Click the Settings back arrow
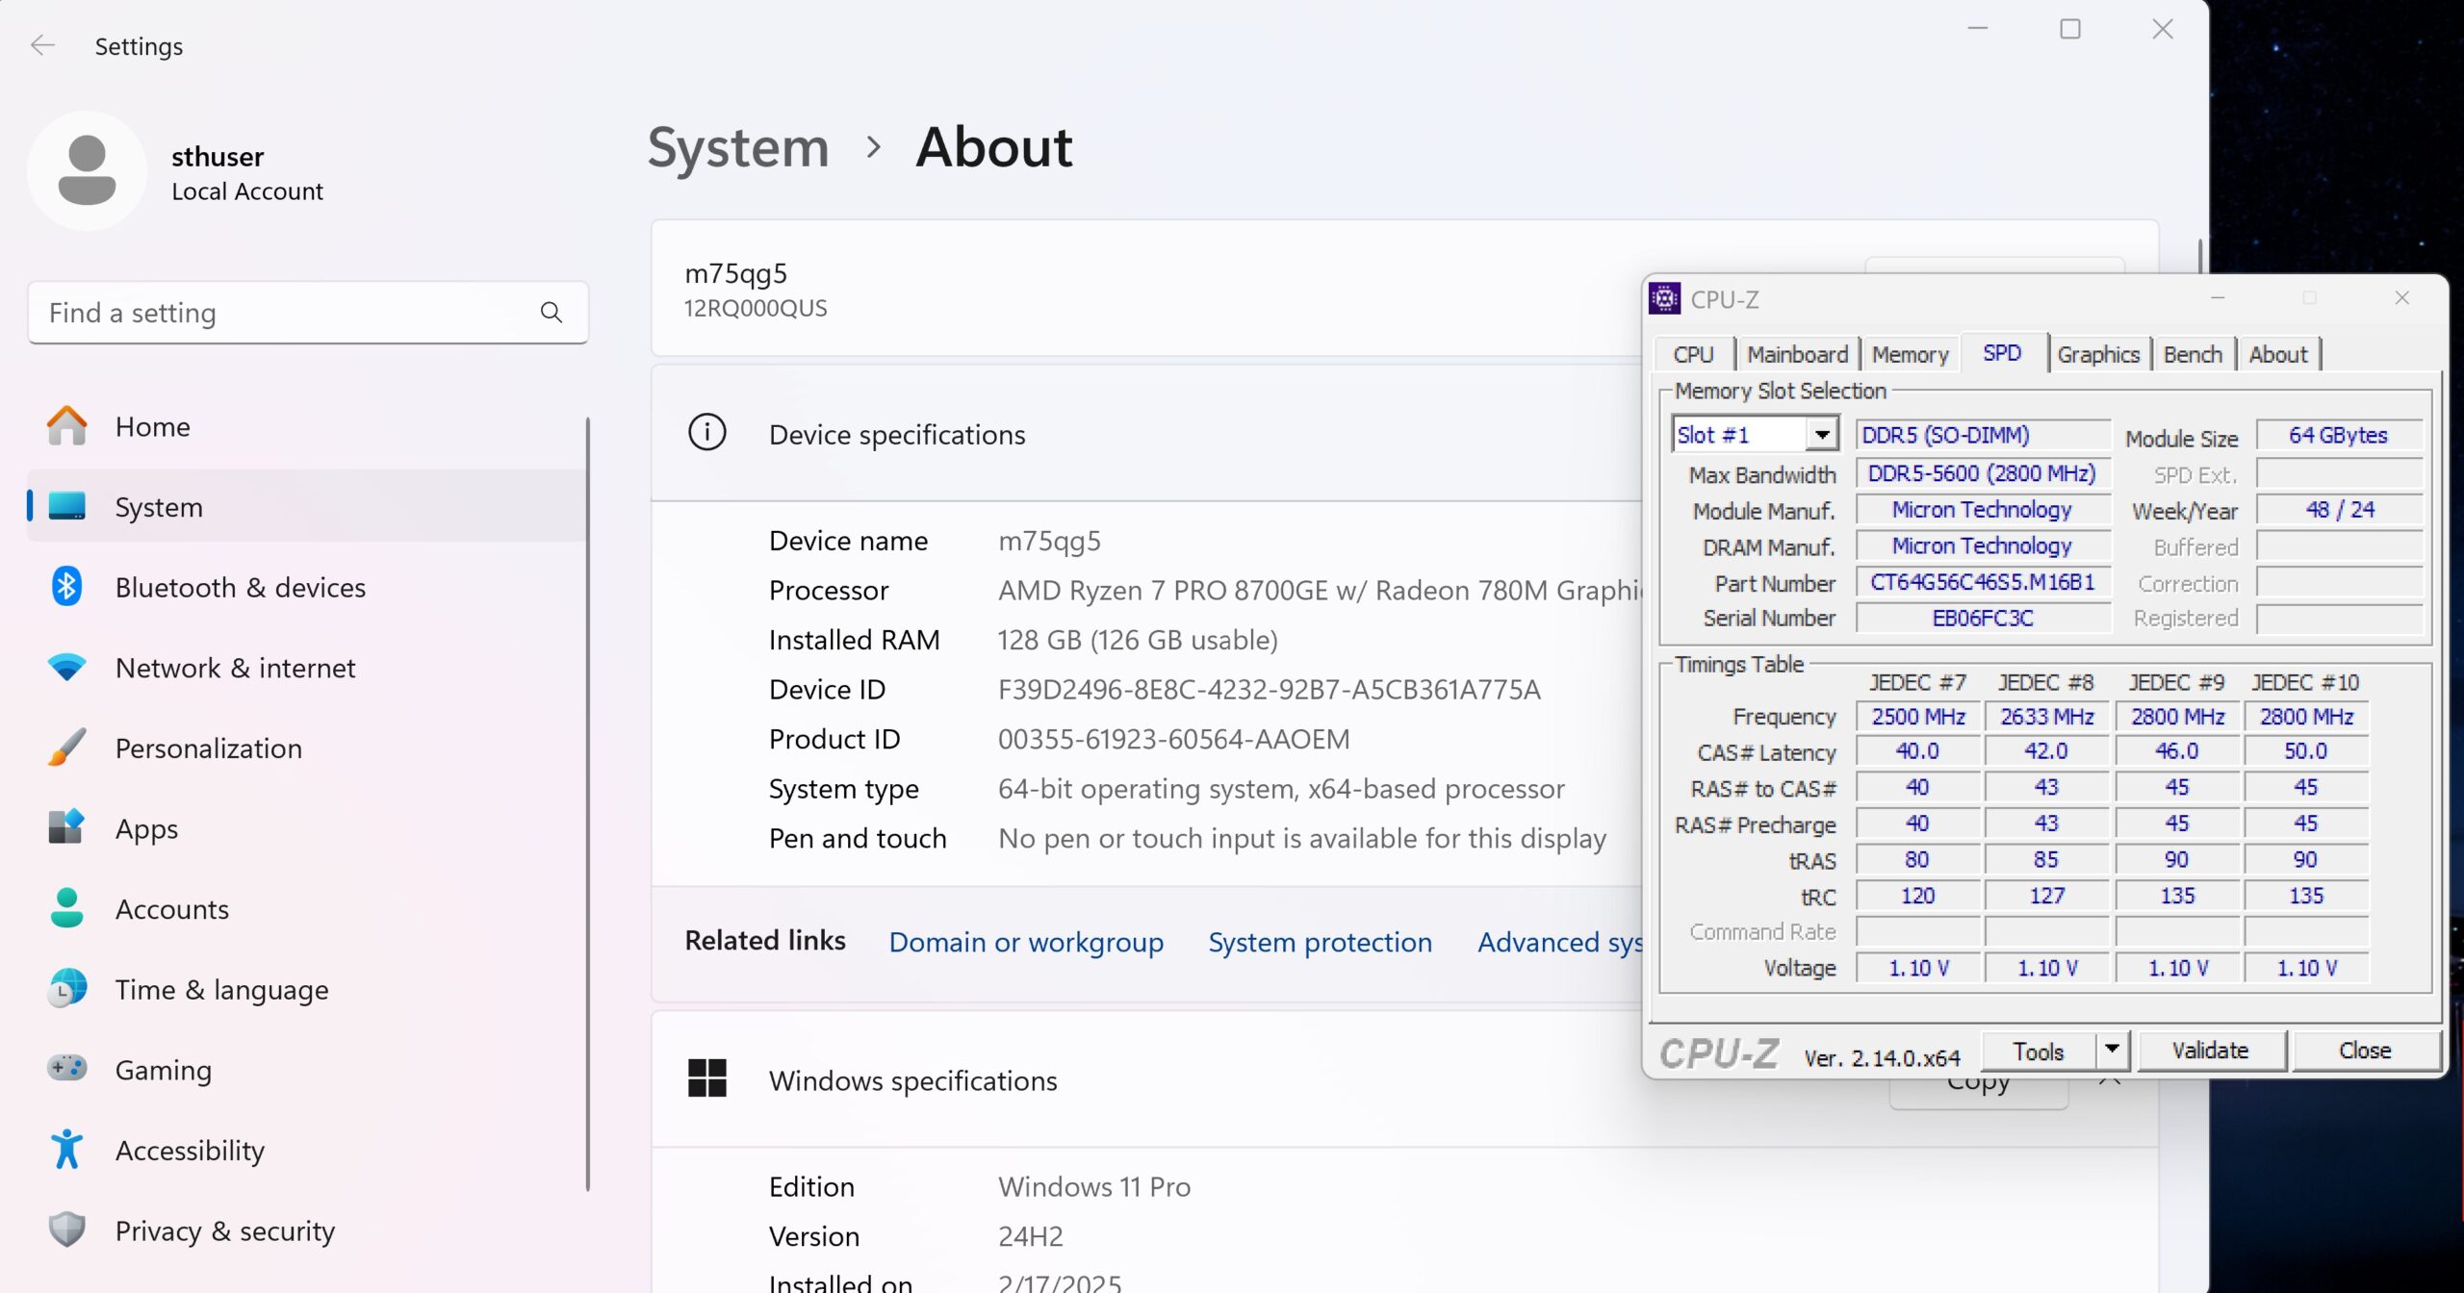This screenshot has width=2464, height=1293. pos(42,46)
